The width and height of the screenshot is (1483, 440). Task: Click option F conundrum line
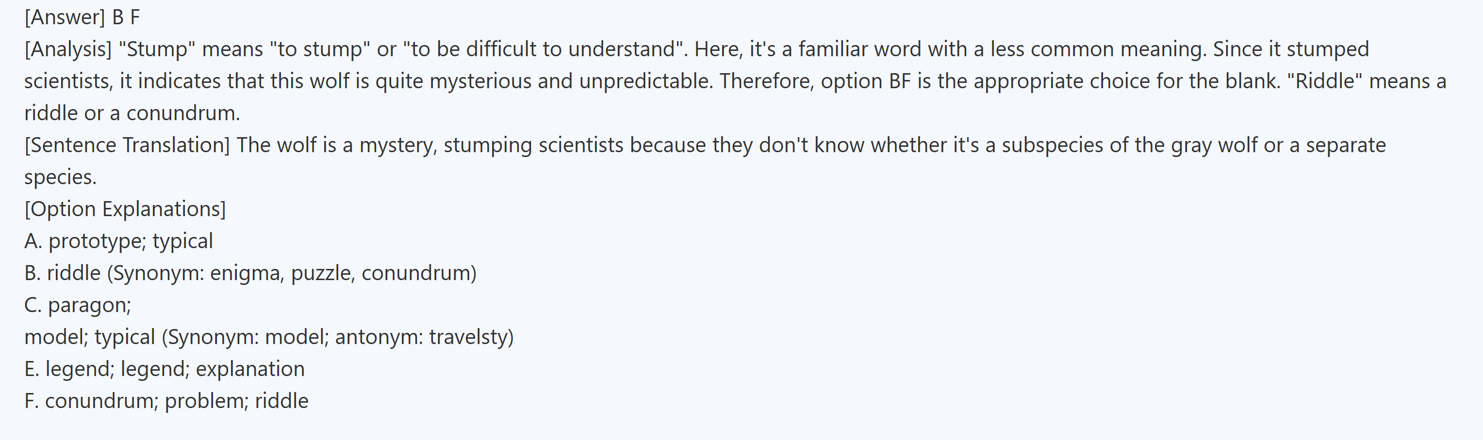(166, 401)
